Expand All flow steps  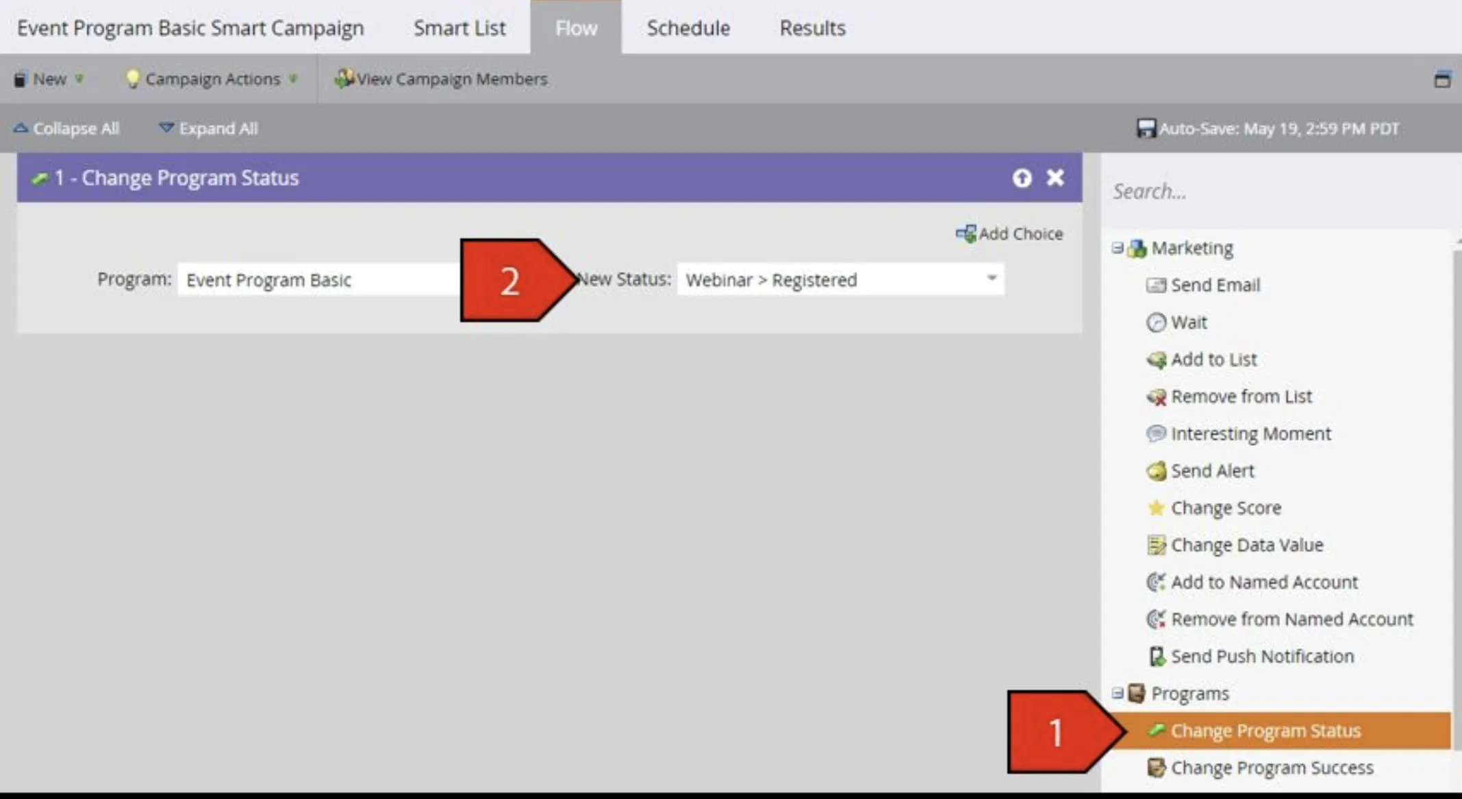point(208,128)
